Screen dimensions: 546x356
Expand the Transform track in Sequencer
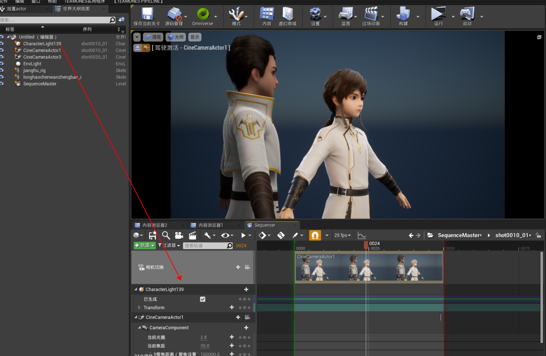[139, 308]
